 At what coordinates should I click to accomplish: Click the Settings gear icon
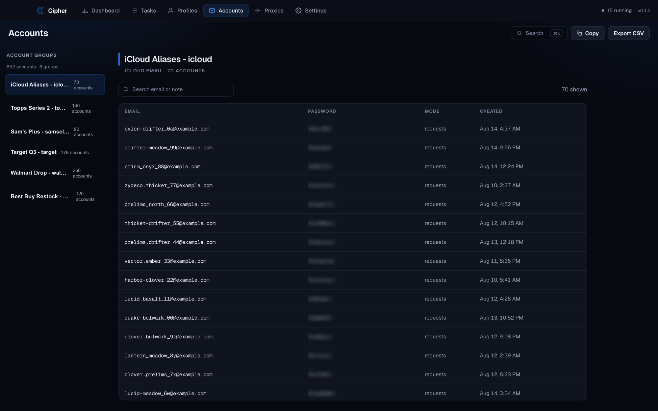298,11
